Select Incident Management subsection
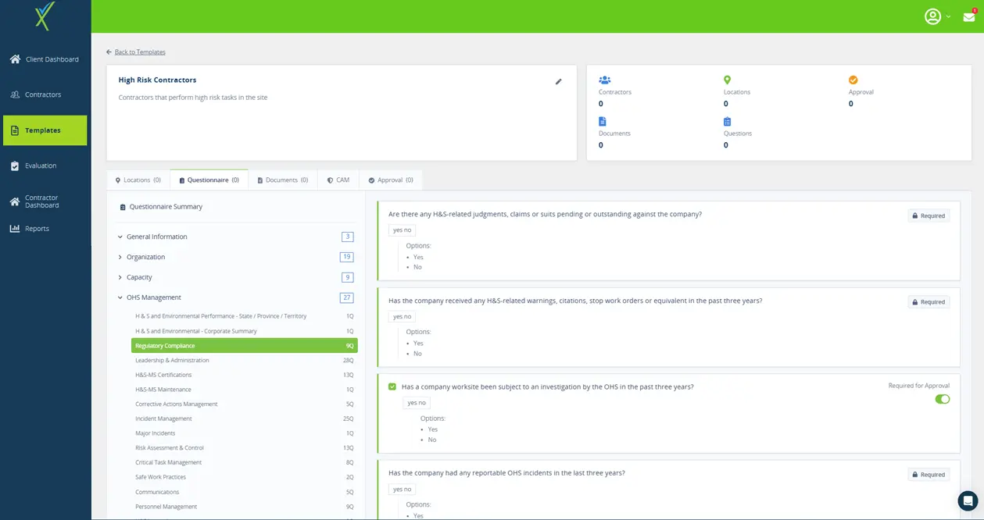Viewport: 984px width, 520px height. [x=244, y=418]
